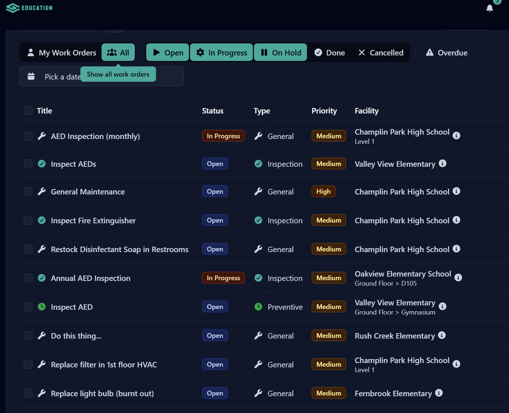Click clock icon of Inspect AED title
The image size is (509, 413).
[x=42, y=307]
